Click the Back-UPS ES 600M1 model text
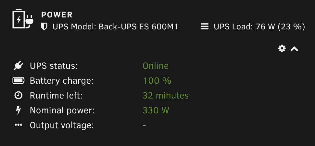The width and height of the screenshot is (315, 146). click(138, 26)
